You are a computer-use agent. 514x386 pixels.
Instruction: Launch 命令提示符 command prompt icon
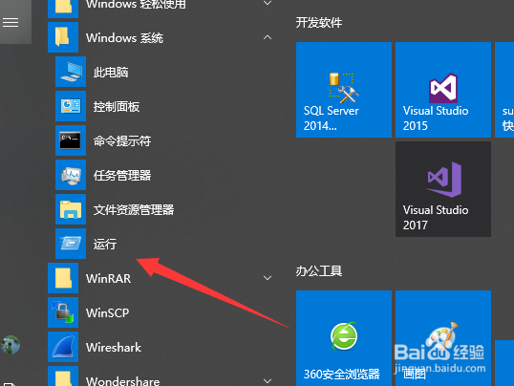(x=71, y=140)
